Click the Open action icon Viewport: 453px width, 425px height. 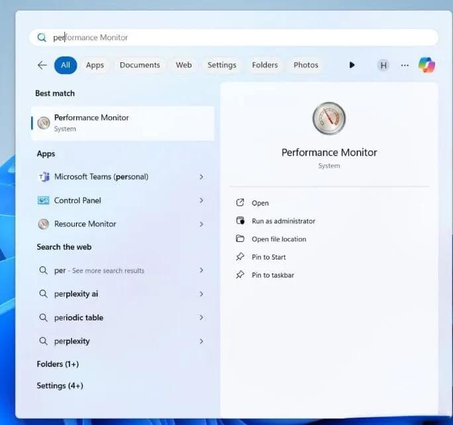point(240,203)
